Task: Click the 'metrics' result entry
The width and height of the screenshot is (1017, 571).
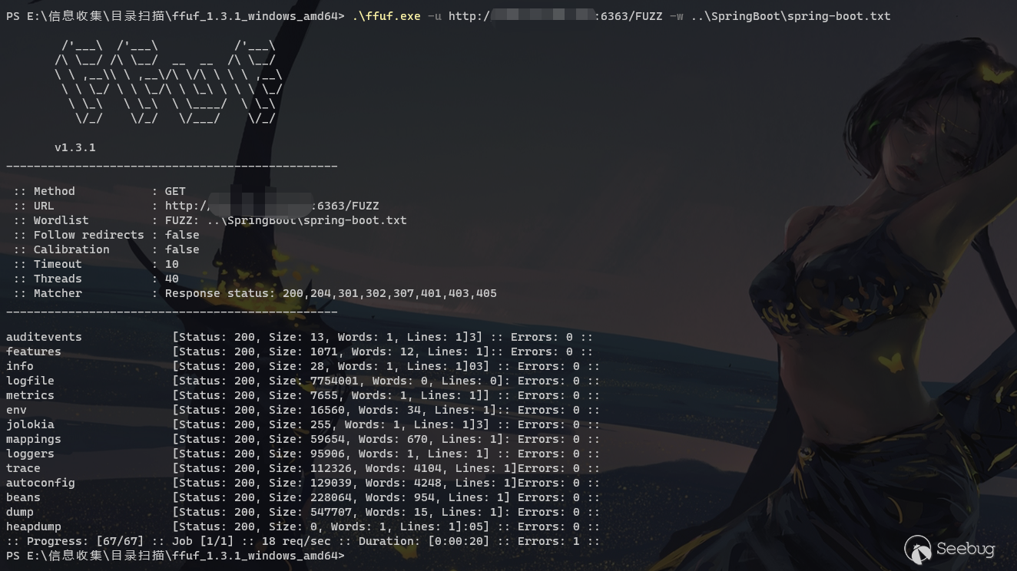Action: pyautogui.click(x=30, y=395)
